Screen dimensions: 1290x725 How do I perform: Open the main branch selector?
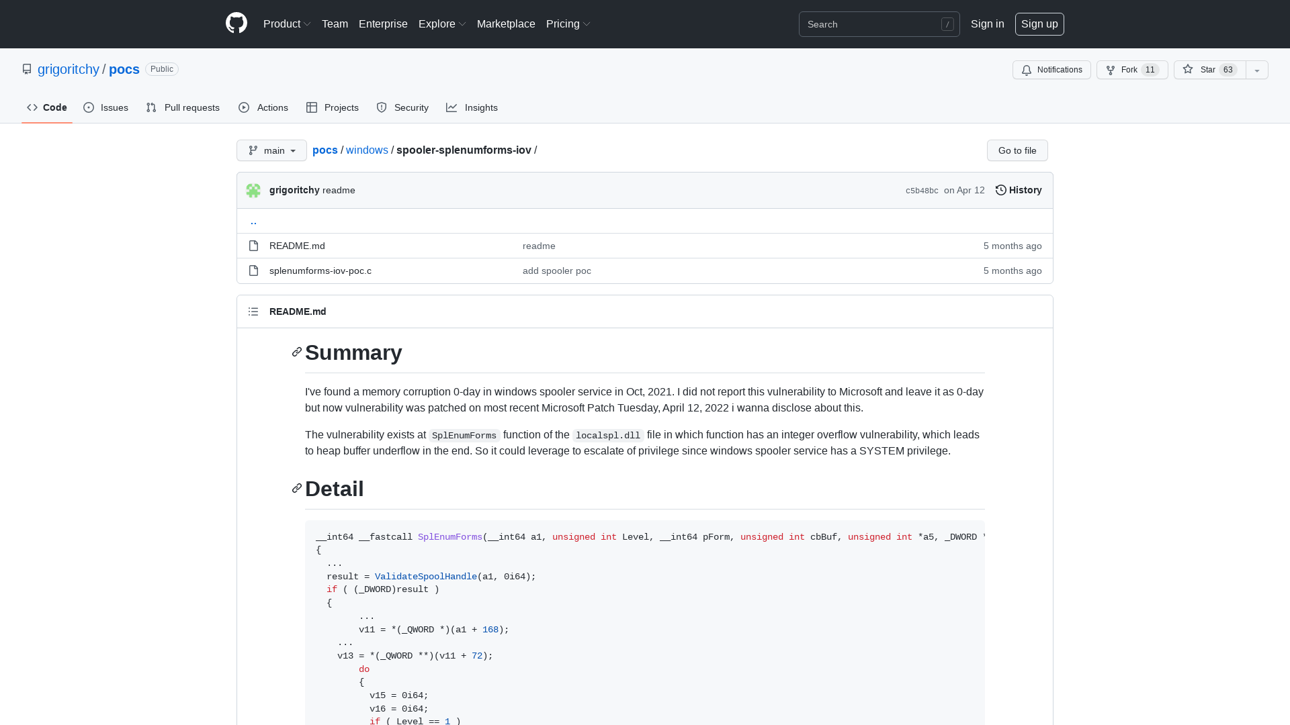(x=271, y=150)
